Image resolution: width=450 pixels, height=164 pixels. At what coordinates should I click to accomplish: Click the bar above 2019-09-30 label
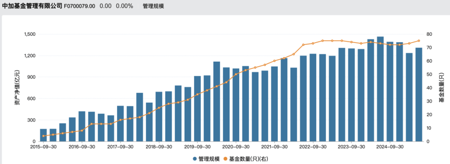197,109
